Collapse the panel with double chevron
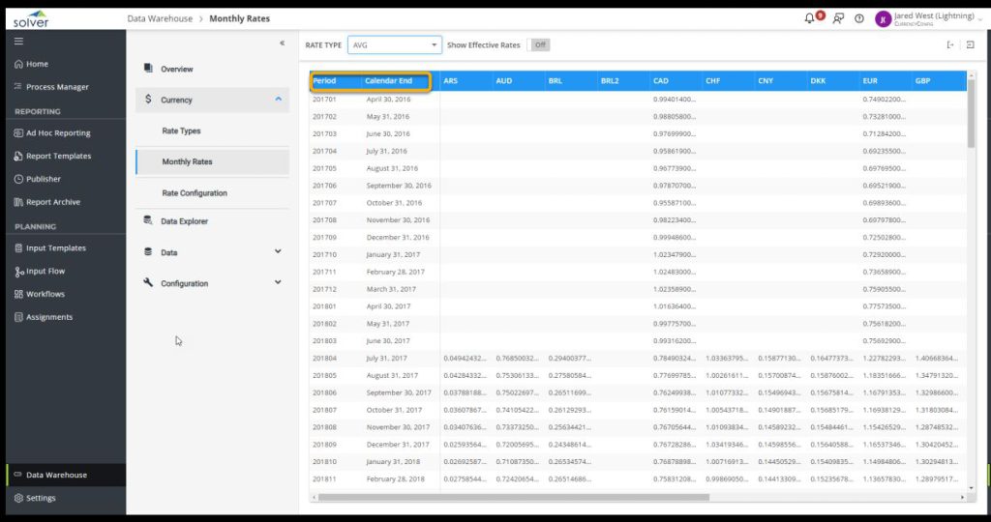The image size is (991, 522). [282, 43]
